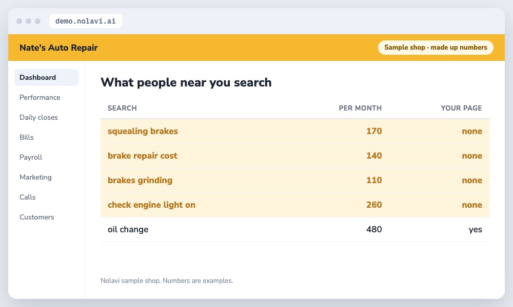Select the squealing brakes search row

[x=295, y=131]
